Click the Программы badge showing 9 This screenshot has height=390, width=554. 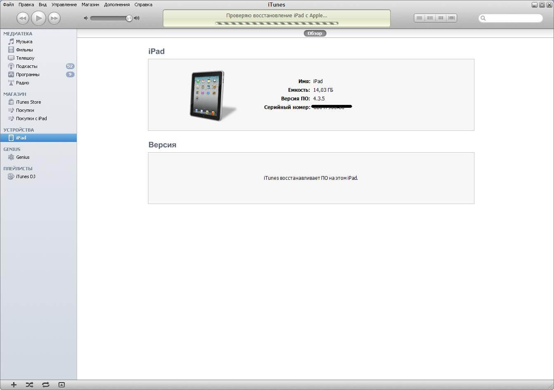pos(70,74)
